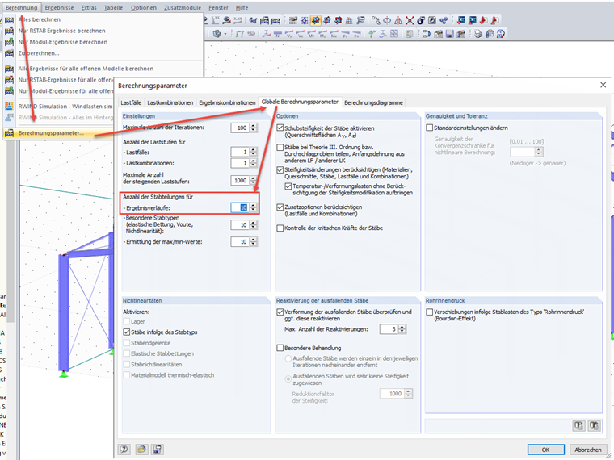Click the Maximale Anzahl der Iterationen field

[240, 128]
